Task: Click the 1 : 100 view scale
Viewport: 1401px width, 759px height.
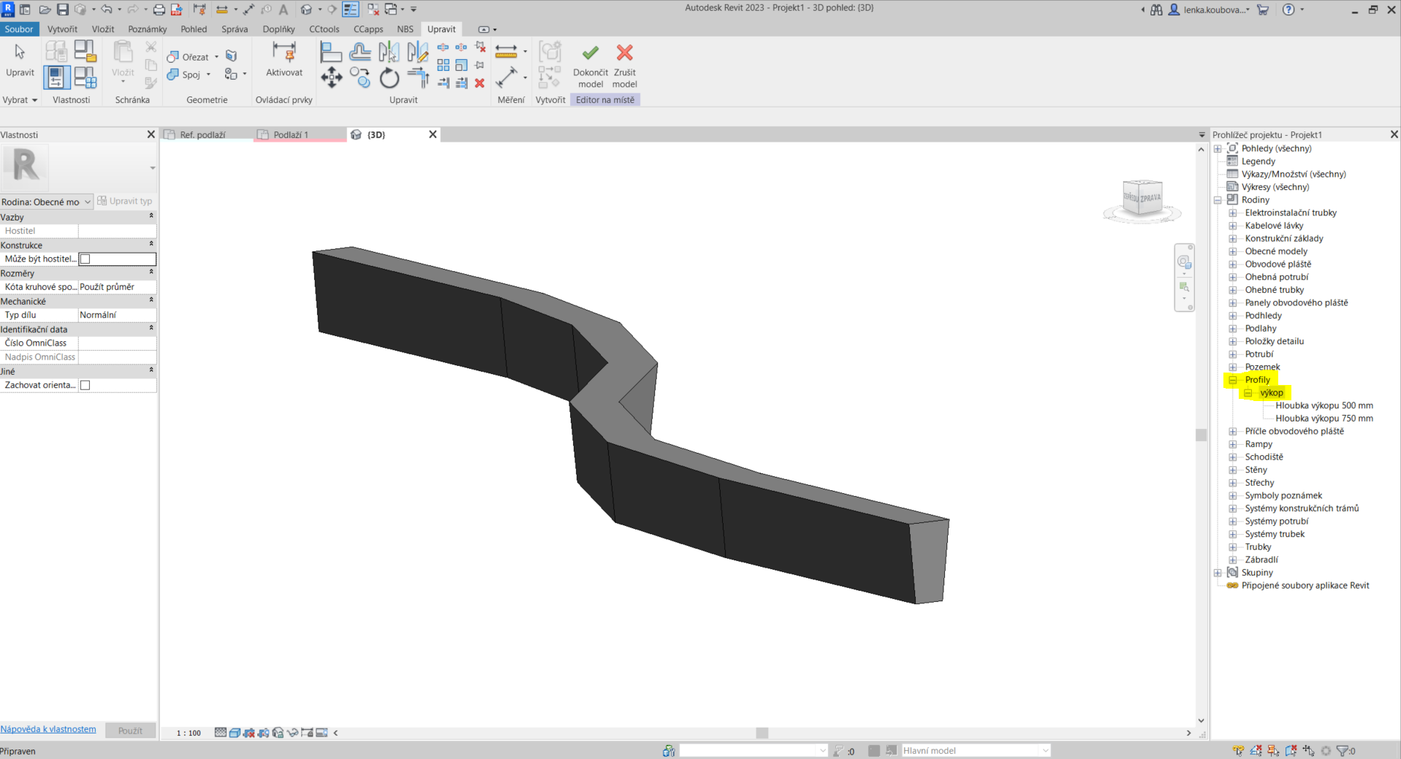Action: (x=189, y=733)
